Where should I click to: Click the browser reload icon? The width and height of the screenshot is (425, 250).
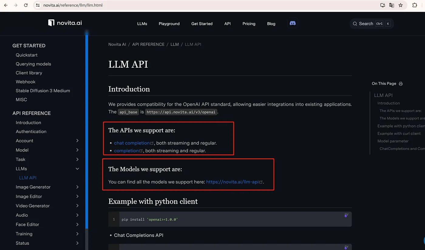coord(26,5)
